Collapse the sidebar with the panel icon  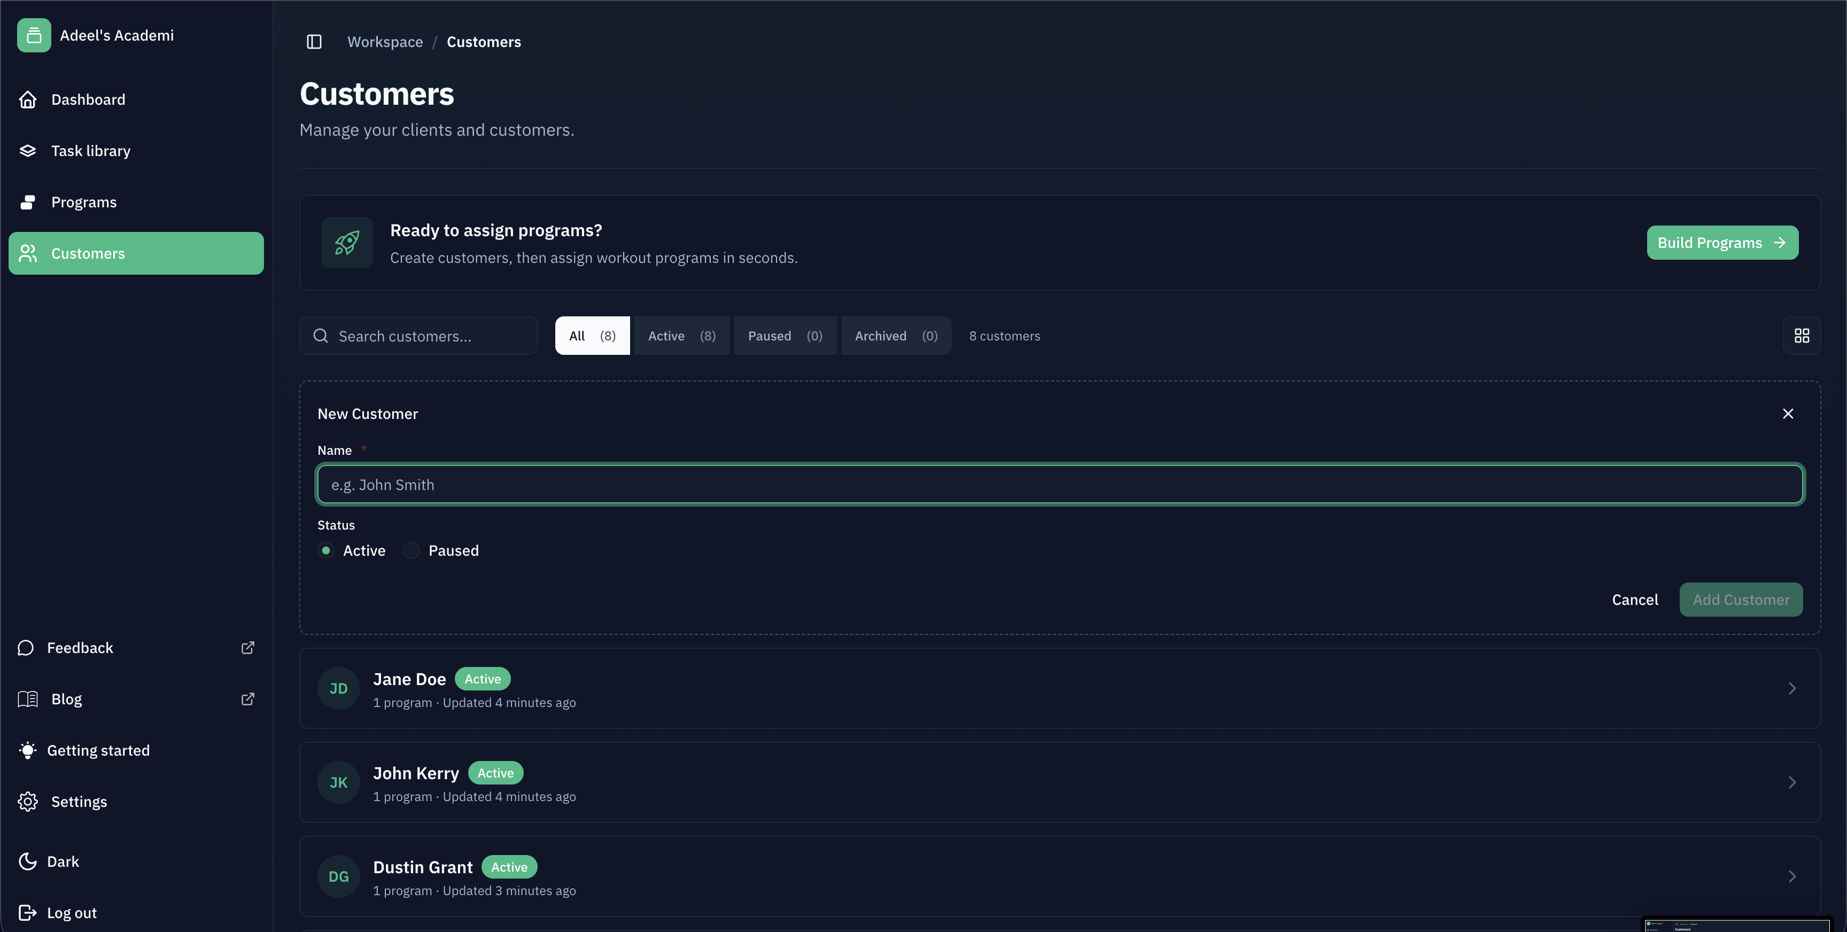[314, 42]
